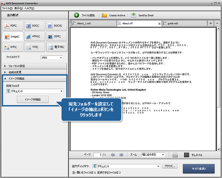
Task: Click the Online Media Technologies heading text
Action: click(118, 90)
